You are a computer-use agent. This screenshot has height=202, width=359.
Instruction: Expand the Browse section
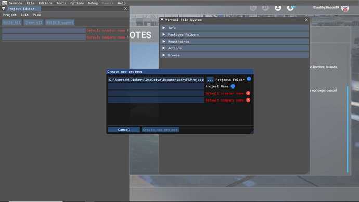coord(234,55)
